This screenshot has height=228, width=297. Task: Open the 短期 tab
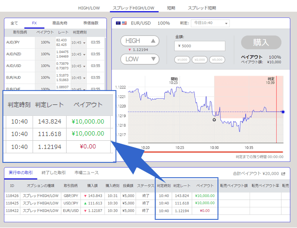coord(171,8)
